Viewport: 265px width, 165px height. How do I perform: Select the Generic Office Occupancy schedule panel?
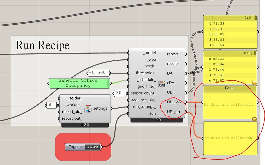tap(79, 83)
